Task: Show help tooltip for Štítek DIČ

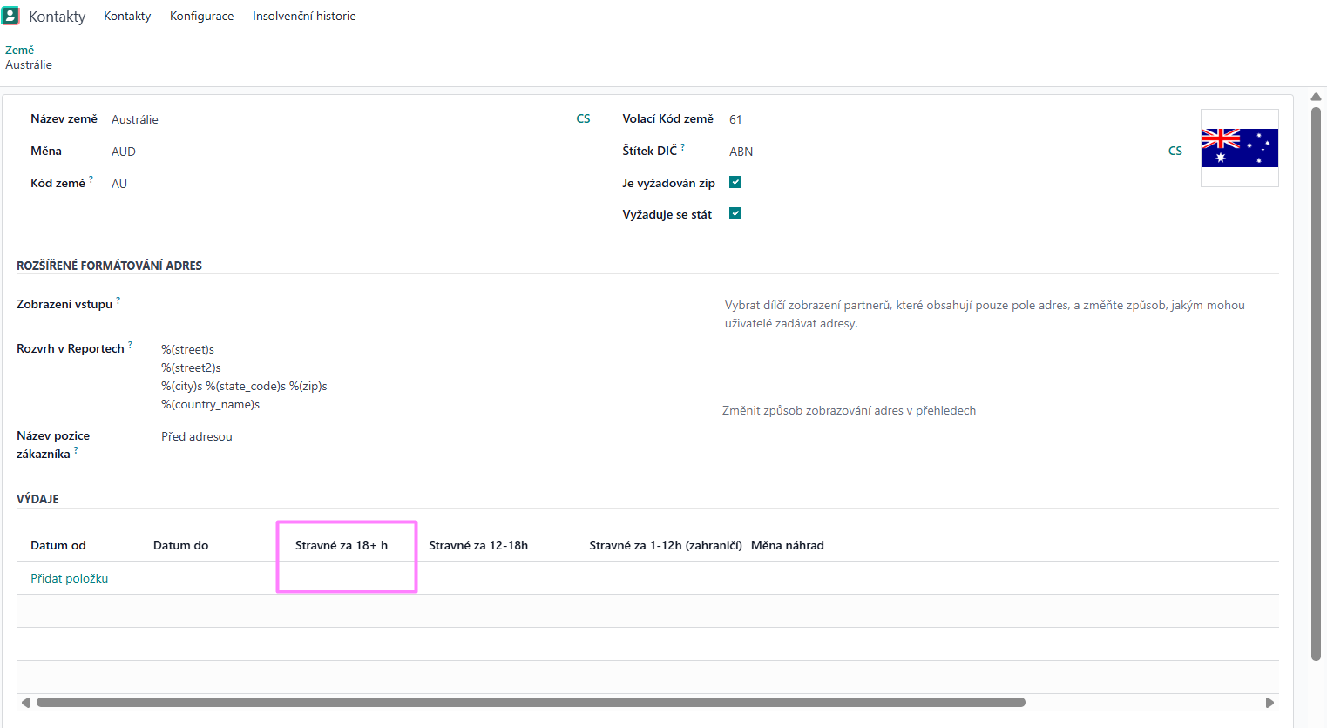Action: click(x=683, y=147)
